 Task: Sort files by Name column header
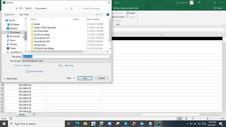pos(33,19)
